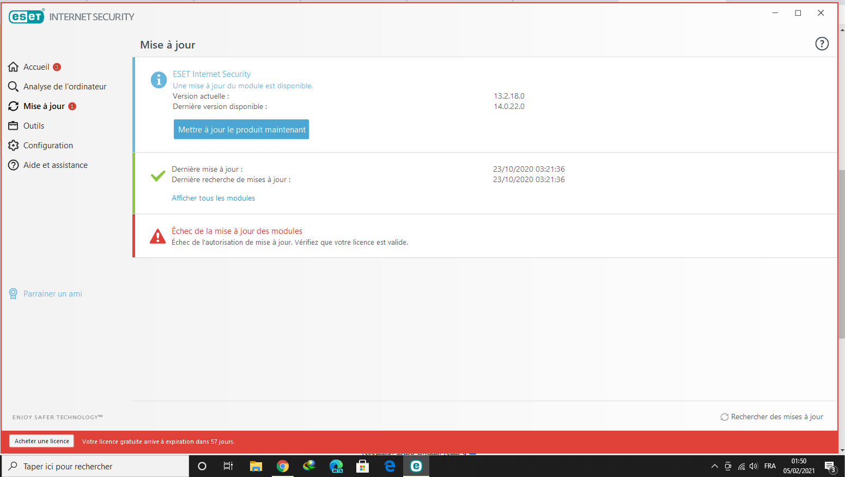Viewport: 845px width, 477px height.
Task: Maximize the ESET window
Action: pos(798,13)
